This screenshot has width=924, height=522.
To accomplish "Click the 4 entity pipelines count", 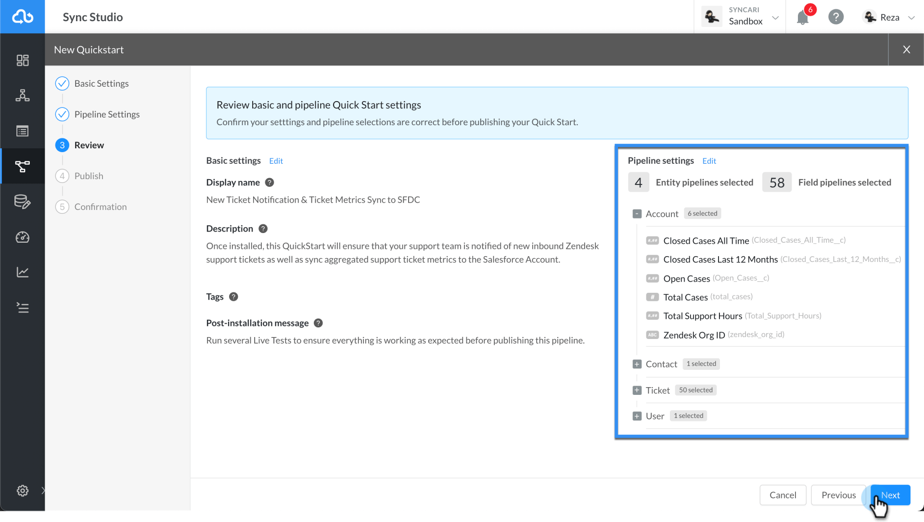I will 638,183.
